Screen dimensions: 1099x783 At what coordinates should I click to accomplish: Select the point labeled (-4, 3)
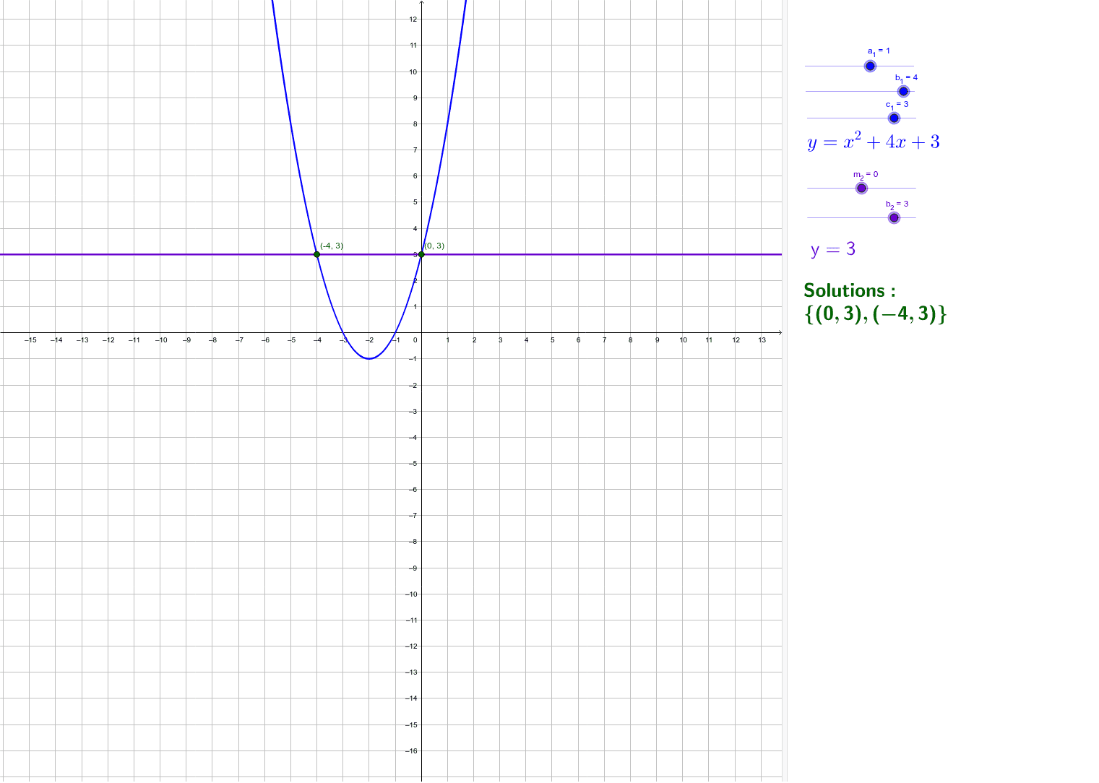tap(316, 254)
